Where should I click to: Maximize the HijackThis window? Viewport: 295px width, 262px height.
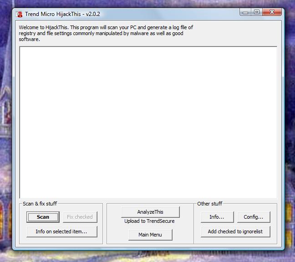tap(257, 12)
